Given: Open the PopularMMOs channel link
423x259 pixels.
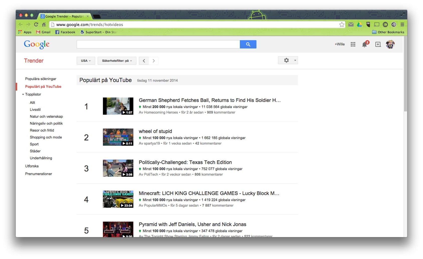Looking at the screenshot, I should [155, 206].
